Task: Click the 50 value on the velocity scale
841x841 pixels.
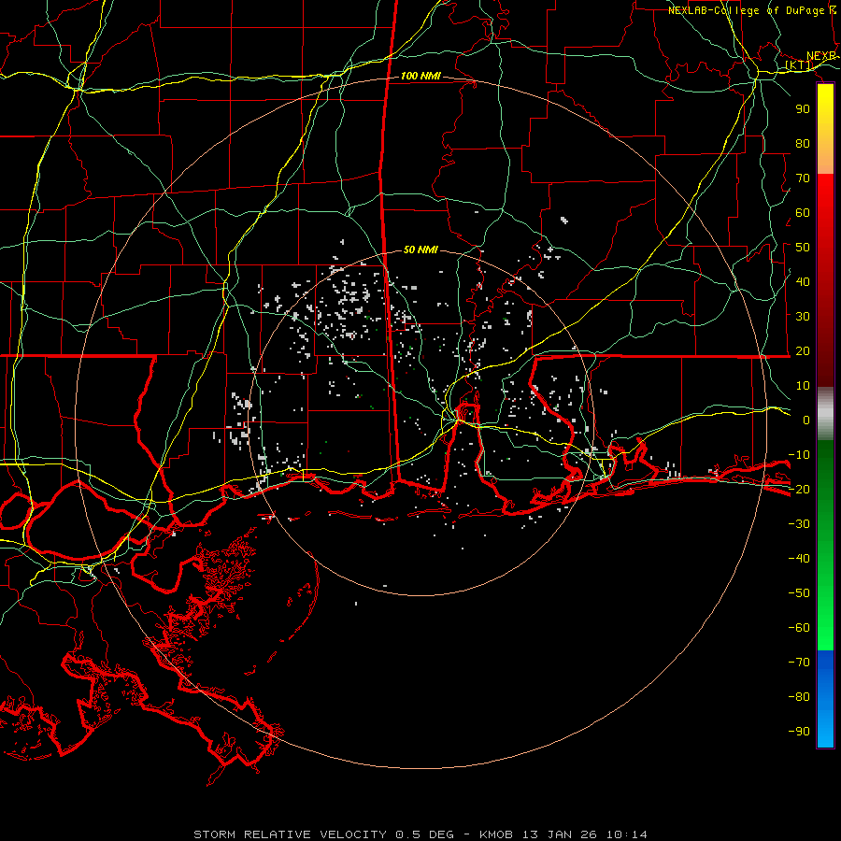Action: tap(803, 248)
